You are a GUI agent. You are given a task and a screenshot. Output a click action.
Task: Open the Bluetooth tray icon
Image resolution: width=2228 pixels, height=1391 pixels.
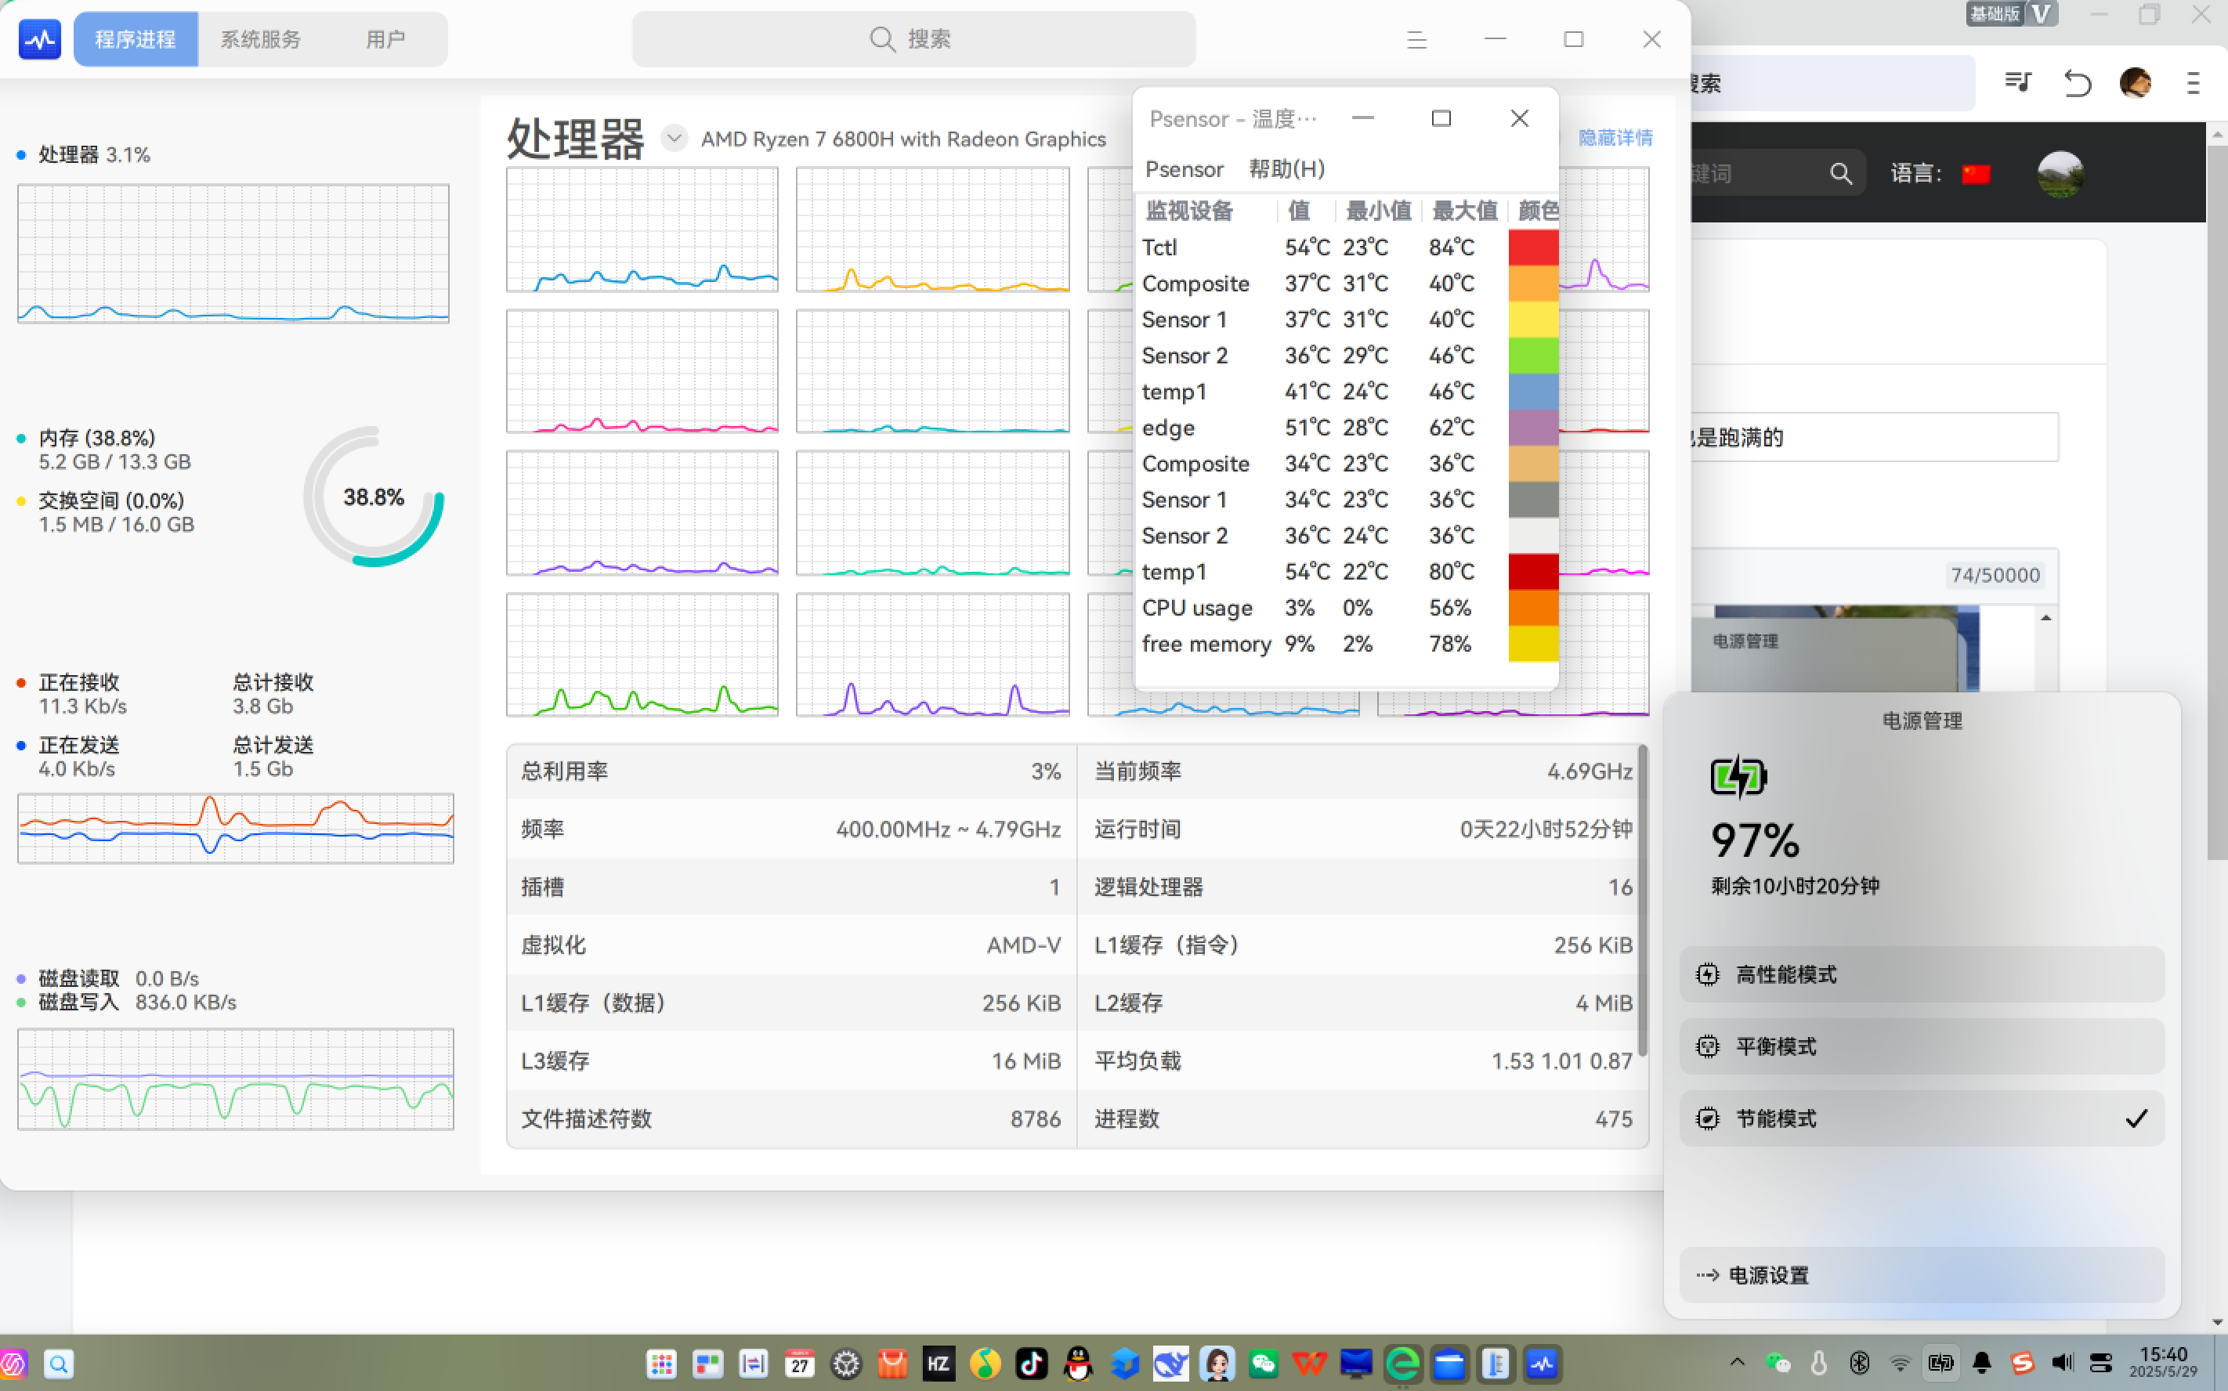1859,1363
